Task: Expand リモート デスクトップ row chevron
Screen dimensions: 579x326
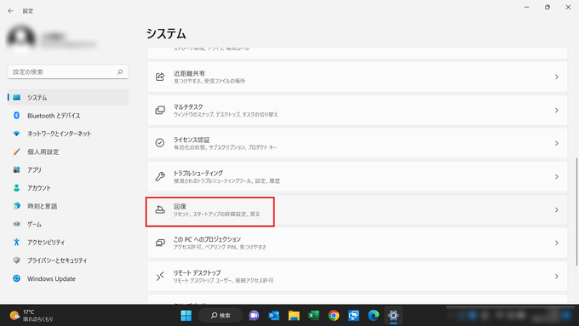Action: click(x=557, y=276)
